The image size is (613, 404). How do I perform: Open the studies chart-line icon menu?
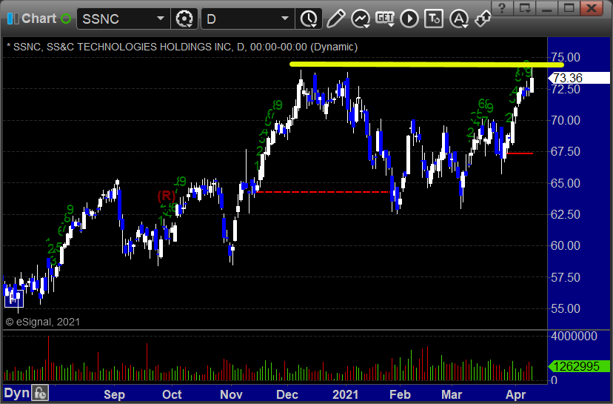(361, 19)
